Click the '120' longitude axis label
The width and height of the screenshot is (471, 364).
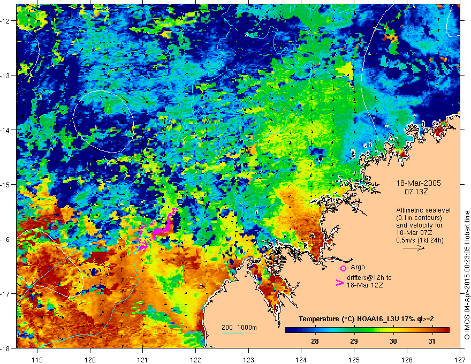(90, 360)
